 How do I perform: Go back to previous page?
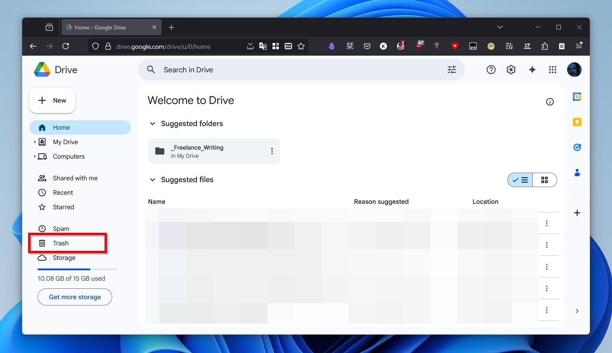point(33,46)
